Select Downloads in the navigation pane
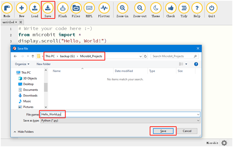This screenshot has width=233, height=147. point(30,95)
